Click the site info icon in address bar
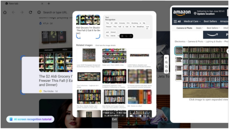The image size is (229, 129). (x=39, y=12)
